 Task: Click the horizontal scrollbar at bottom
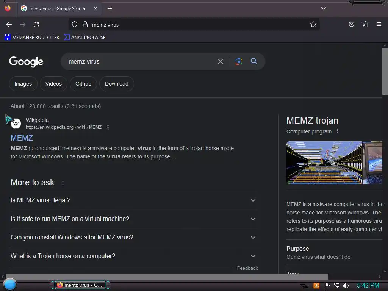pyautogui.click(x=167, y=276)
